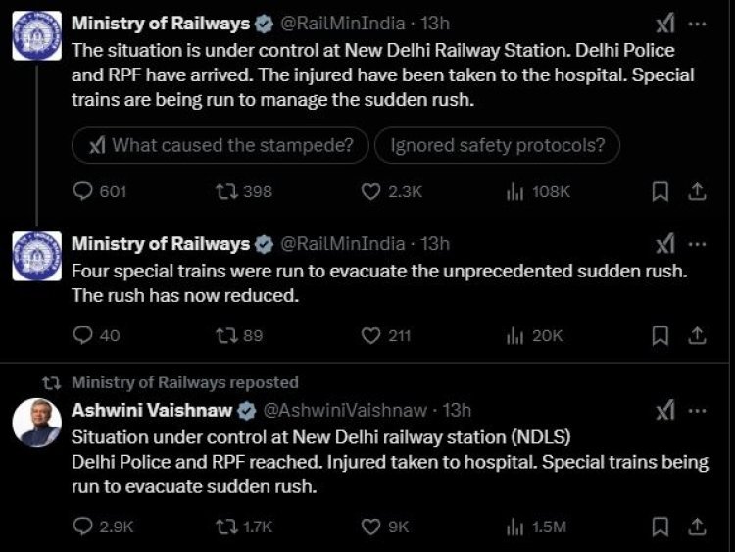
Task: Open Ashwini Vaishnaw's profile name link
Action: coord(149,410)
